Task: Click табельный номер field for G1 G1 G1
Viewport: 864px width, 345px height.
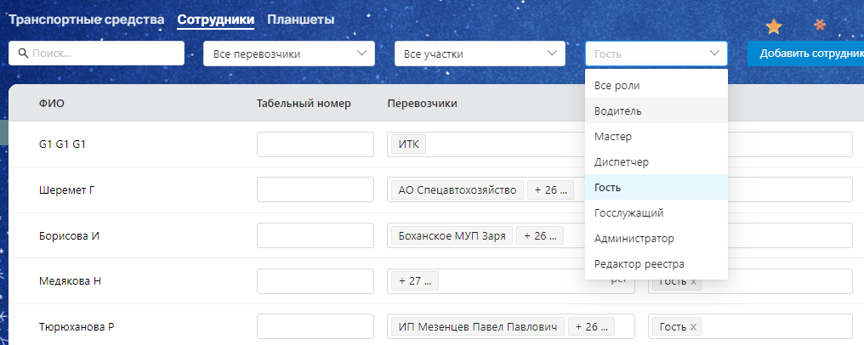Action: [x=315, y=144]
